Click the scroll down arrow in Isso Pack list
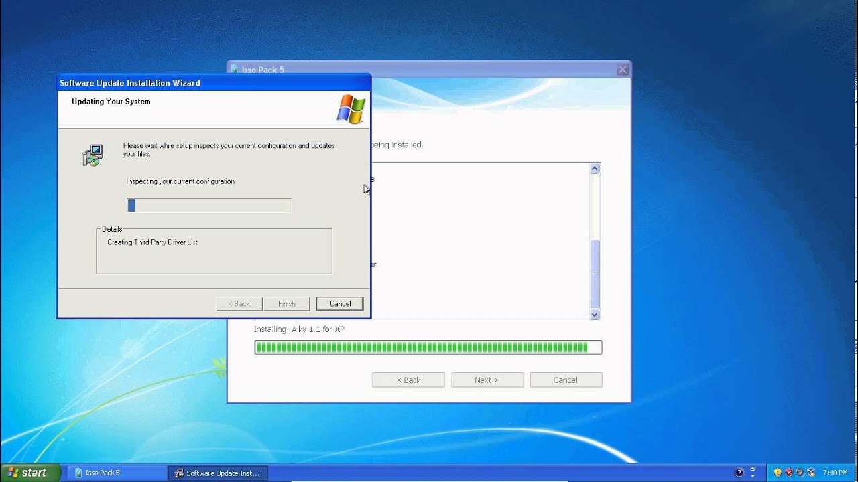858x482 pixels. [x=595, y=315]
